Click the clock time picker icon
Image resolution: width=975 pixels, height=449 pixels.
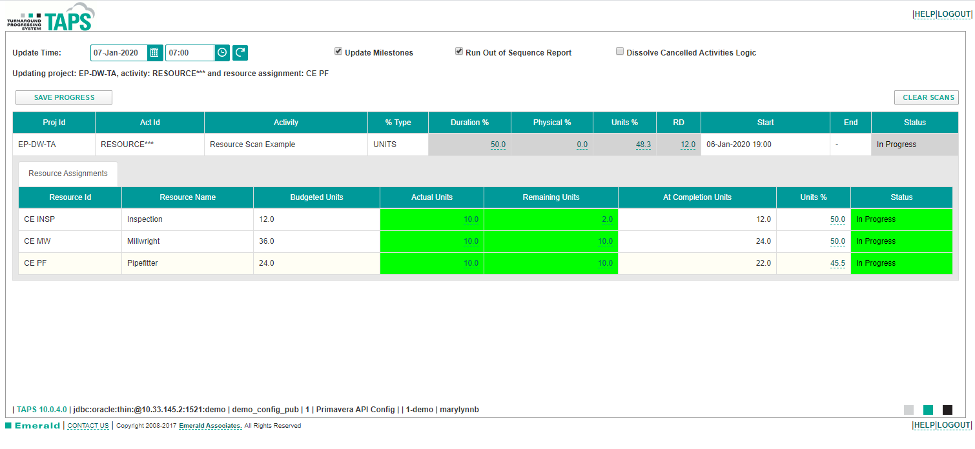[x=222, y=53]
